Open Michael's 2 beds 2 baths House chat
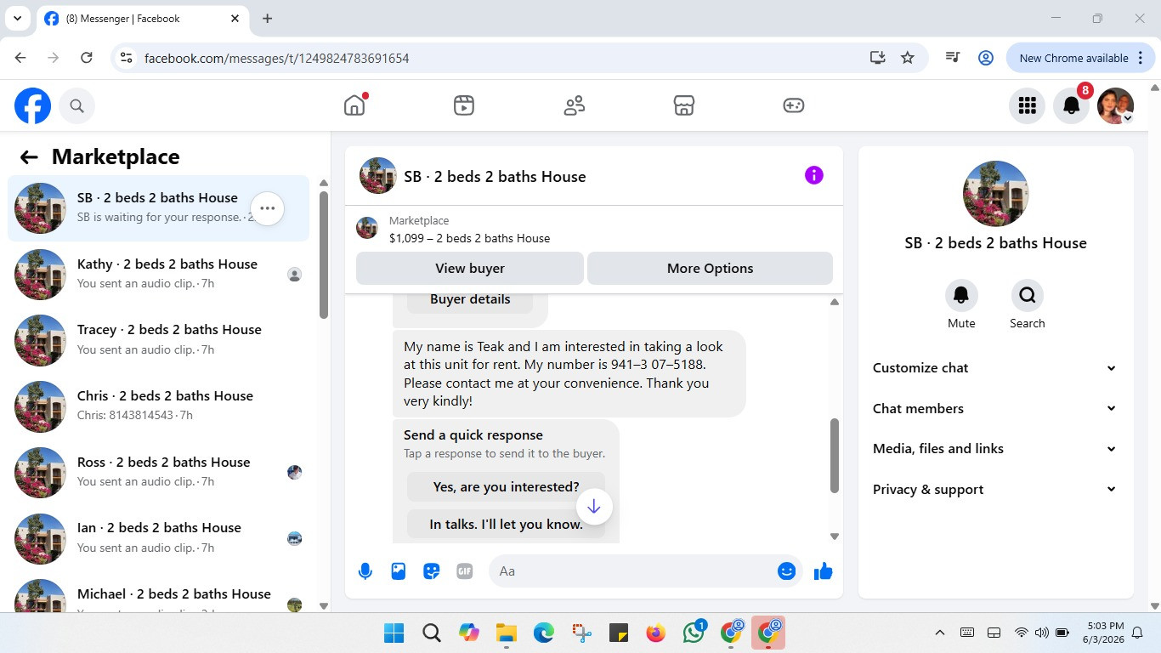The width and height of the screenshot is (1161, 653). coord(158,595)
